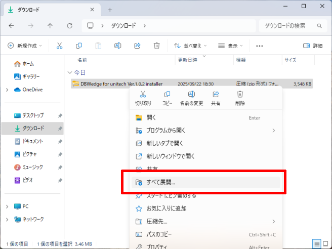Viewport: 332px width, 249px height.
Task: Click the rename (名前の変更) icon in context menu
Action: (x=191, y=95)
